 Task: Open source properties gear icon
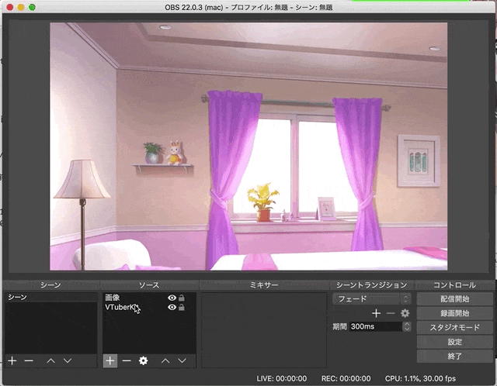143,360
